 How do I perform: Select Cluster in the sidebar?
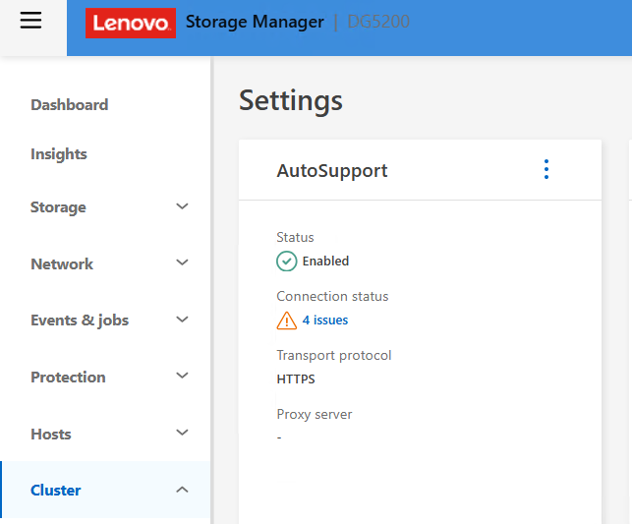(x=56, y=491)
